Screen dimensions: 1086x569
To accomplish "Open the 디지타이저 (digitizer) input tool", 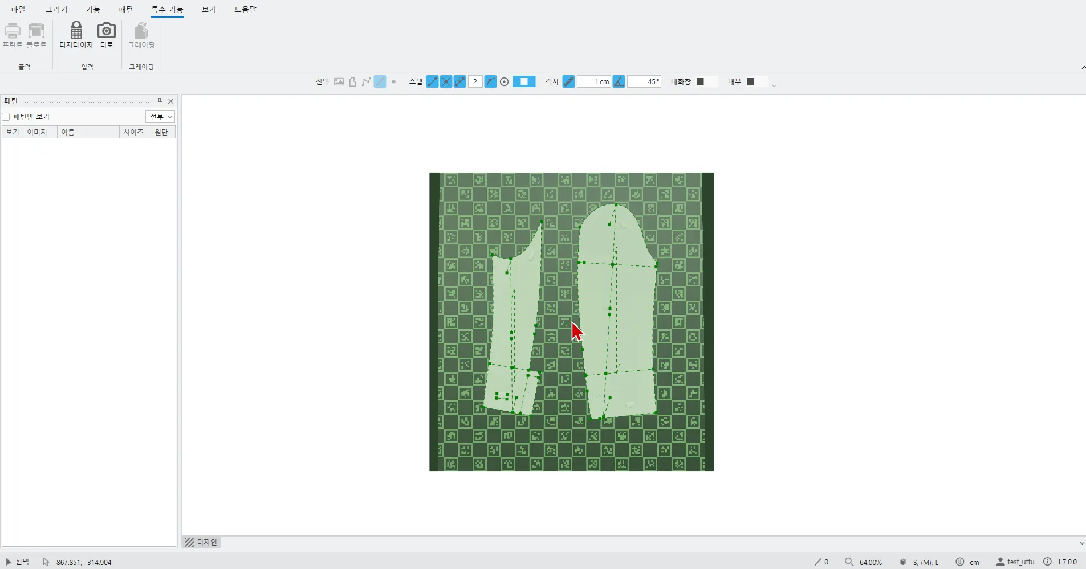I will point(76,35).
